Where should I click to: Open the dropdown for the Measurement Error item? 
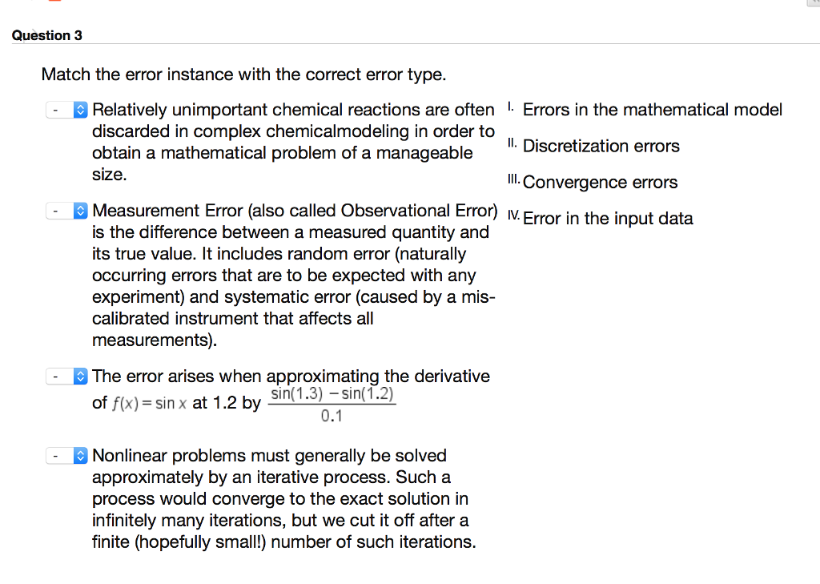pyautogui.click(x=67, y=211)
